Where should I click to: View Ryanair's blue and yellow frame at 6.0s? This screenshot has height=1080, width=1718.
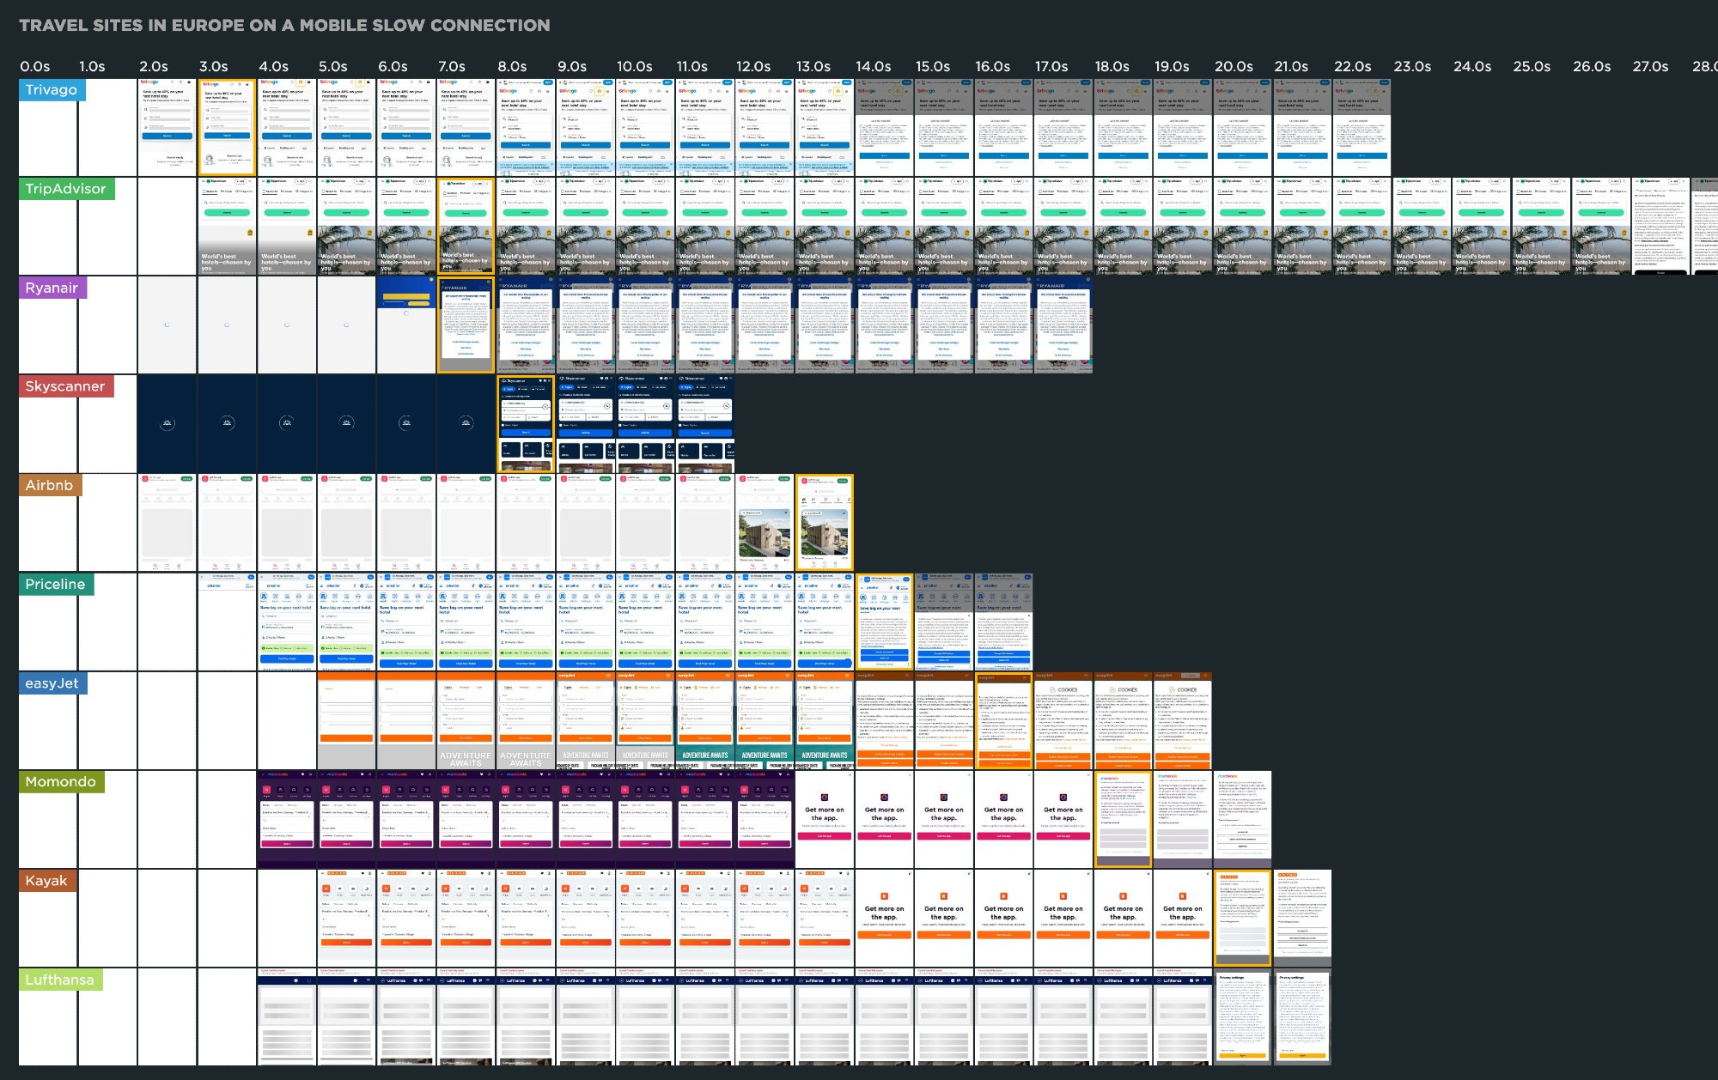tap(406, 325)
